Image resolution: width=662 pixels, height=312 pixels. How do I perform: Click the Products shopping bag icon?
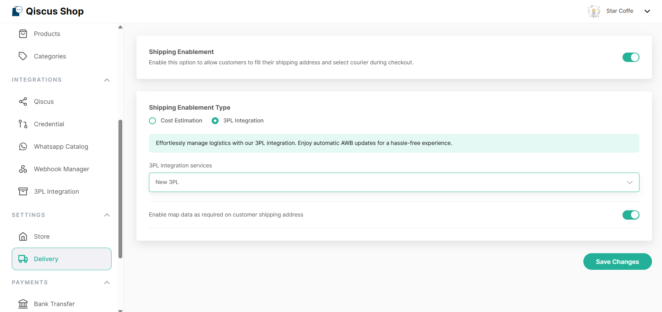pyautogui.click(x=23, y=34)
